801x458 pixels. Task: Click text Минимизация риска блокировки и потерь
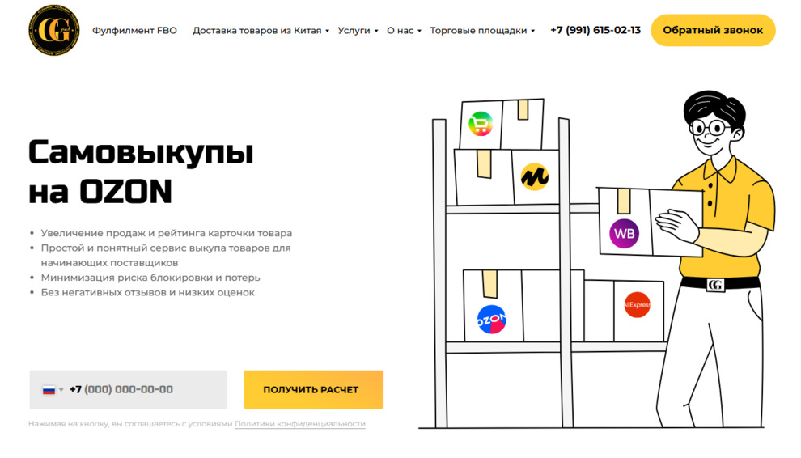[150, 278]
